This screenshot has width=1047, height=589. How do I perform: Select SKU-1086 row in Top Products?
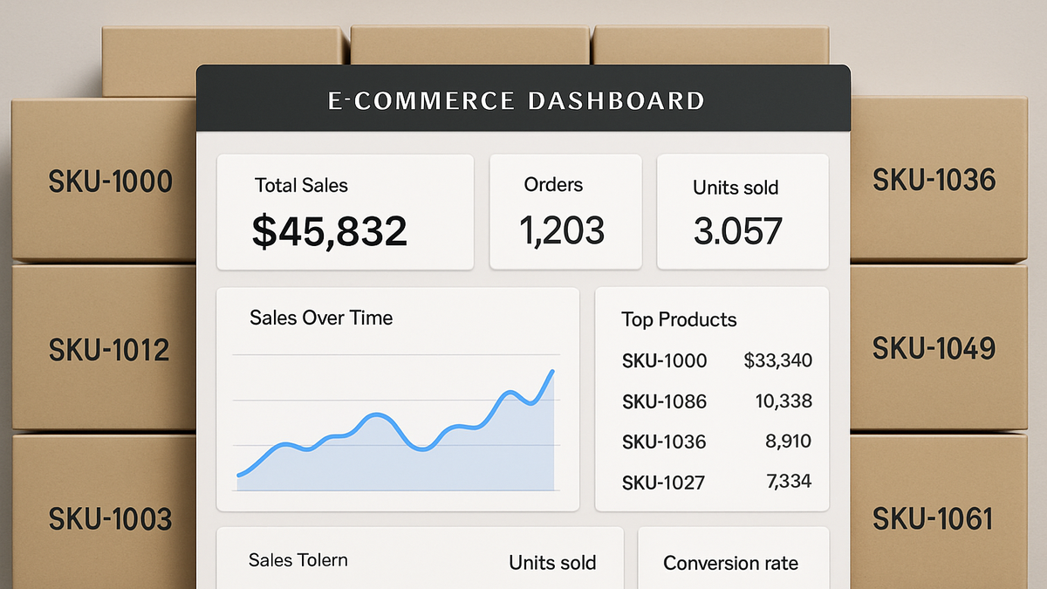click(x=717, y=401)
